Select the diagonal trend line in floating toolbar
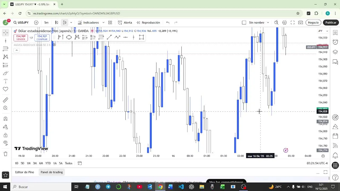The image size is (340, 191). [109, 37]
